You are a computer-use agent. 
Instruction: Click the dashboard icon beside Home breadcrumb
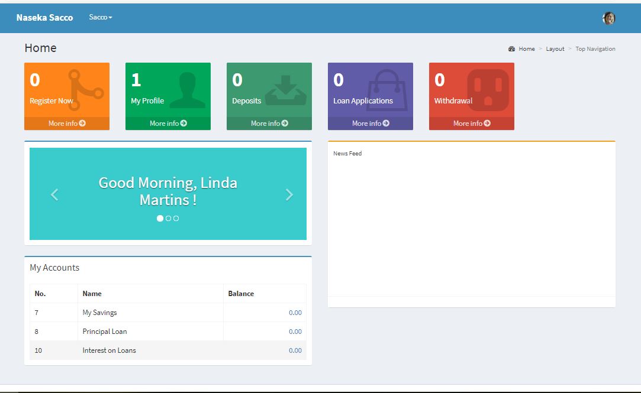point(511,49)
